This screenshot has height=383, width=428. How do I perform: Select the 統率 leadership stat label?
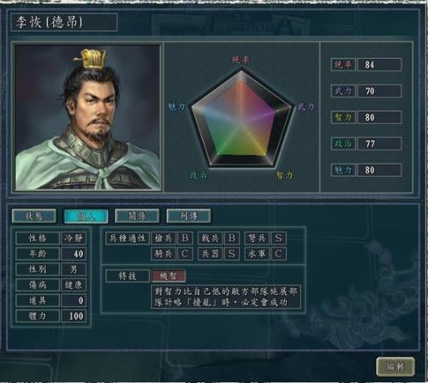[x=343, y=65]
